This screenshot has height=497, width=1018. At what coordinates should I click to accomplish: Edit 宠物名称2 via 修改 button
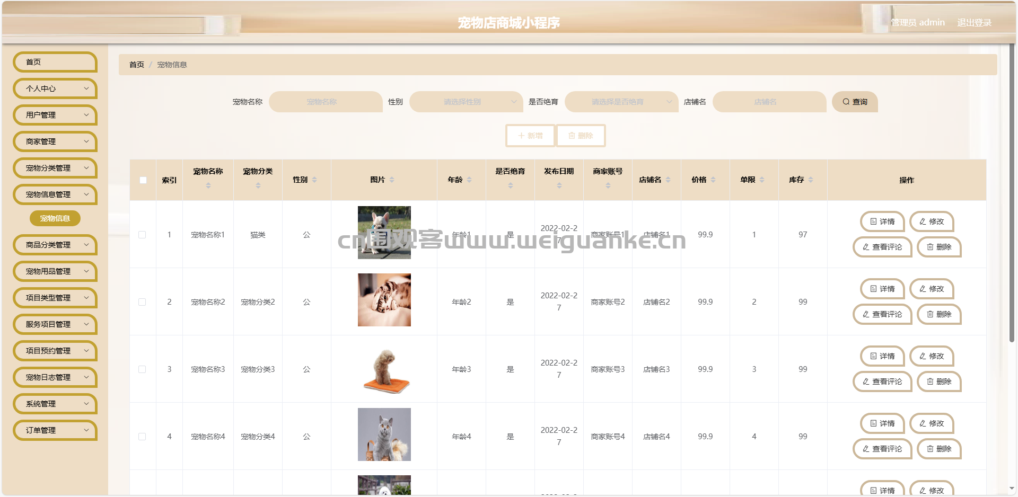[x=932, y=289]
